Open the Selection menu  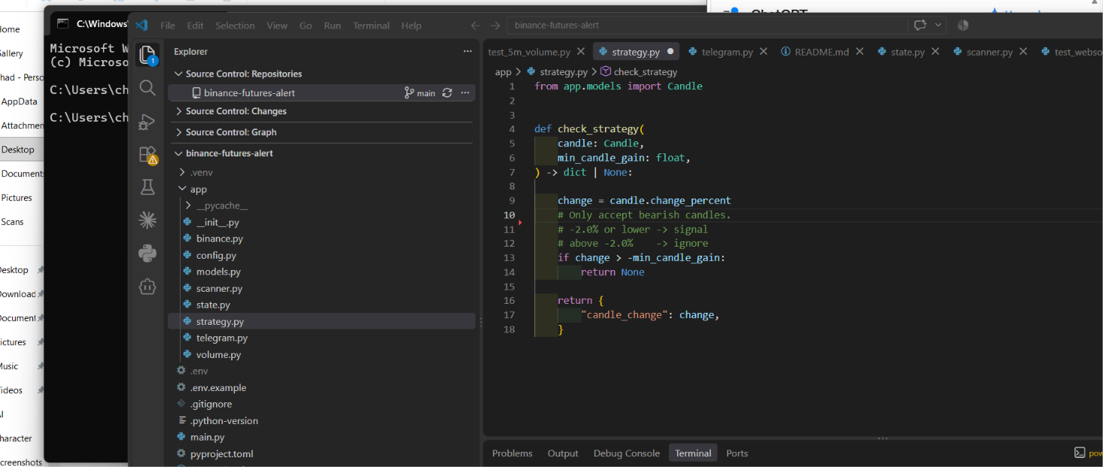pyautogui.click(x=235, y=25)
